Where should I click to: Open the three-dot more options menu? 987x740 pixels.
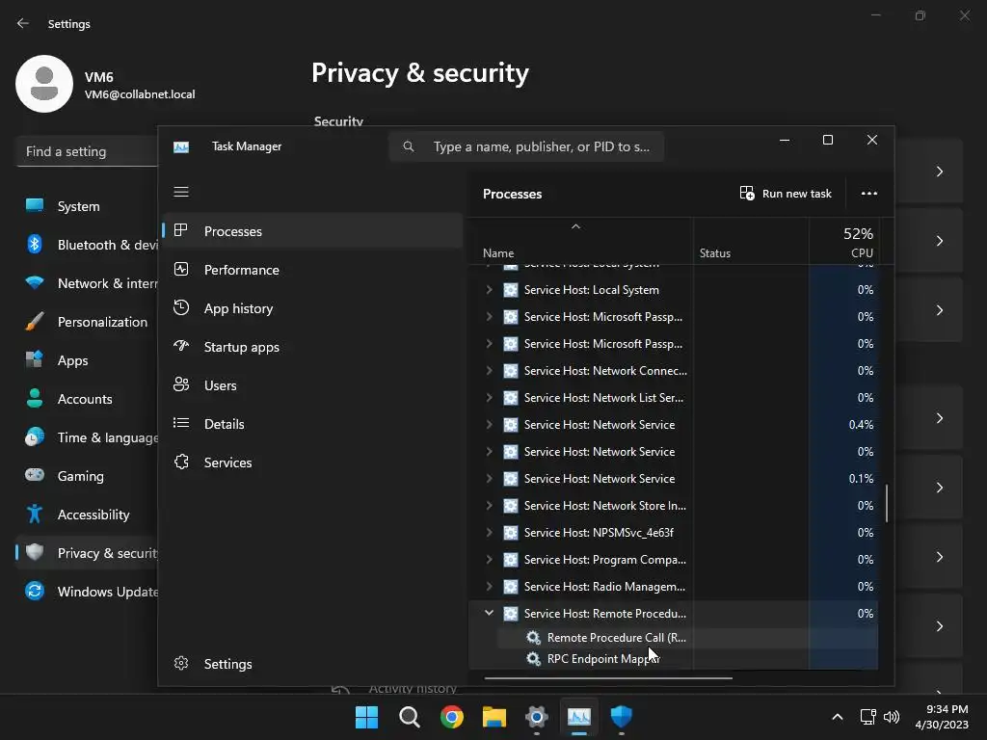[x=869, y=194]
